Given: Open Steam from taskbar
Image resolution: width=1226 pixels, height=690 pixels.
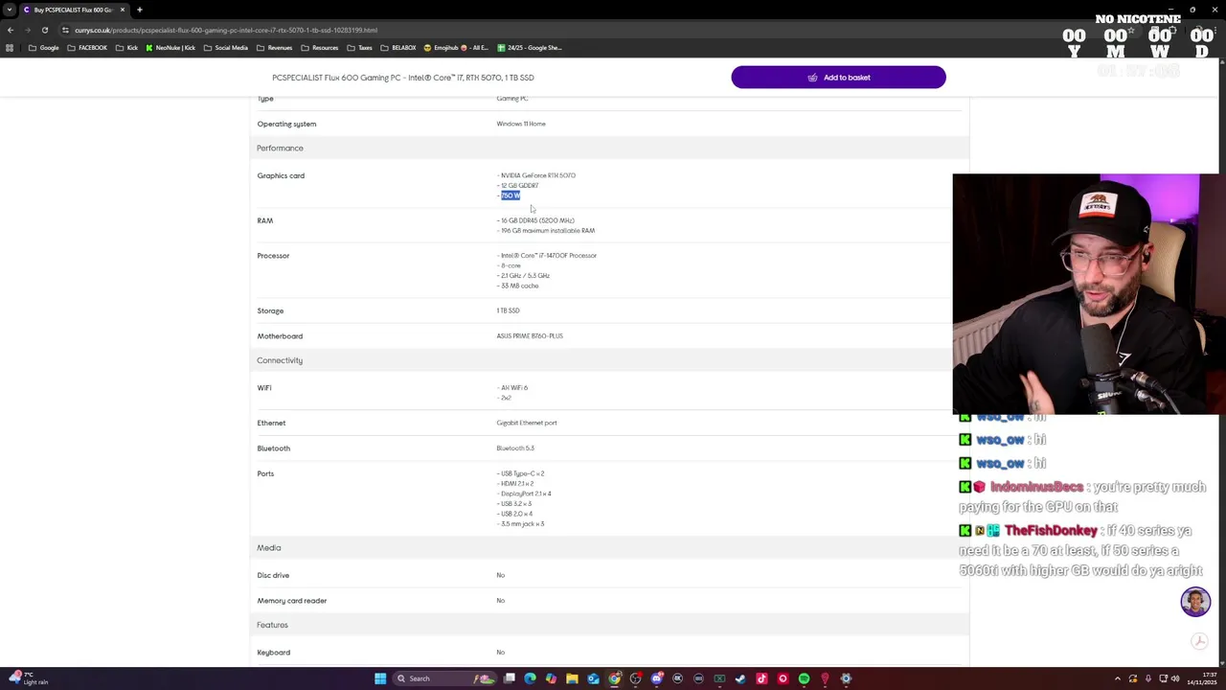Looking at the screenshot, I should click(x=740, y=678).
